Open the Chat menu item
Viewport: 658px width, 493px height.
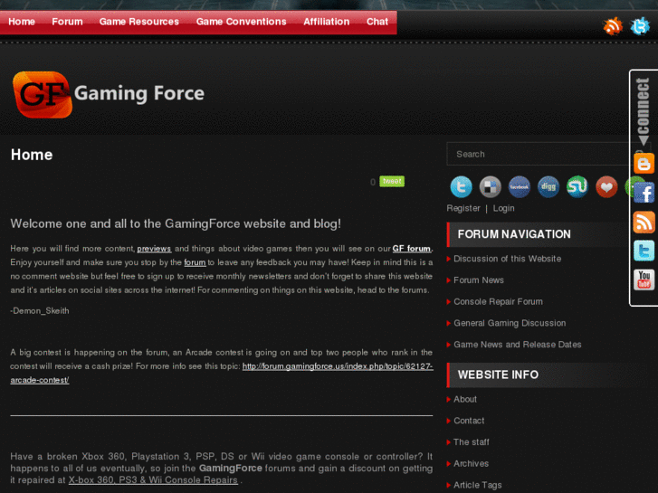click(377, 22)
